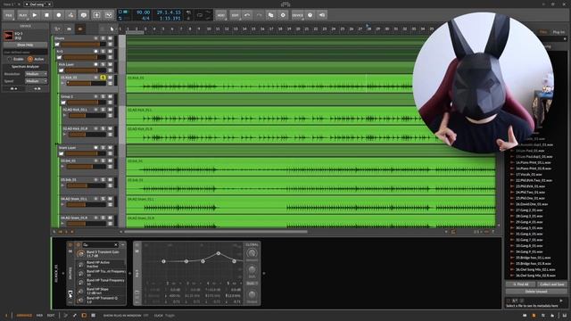This screenshot has height=321, width=571.
Task: Toggle the speech-bubble shaped transport icon
Action: coord(83,15)
